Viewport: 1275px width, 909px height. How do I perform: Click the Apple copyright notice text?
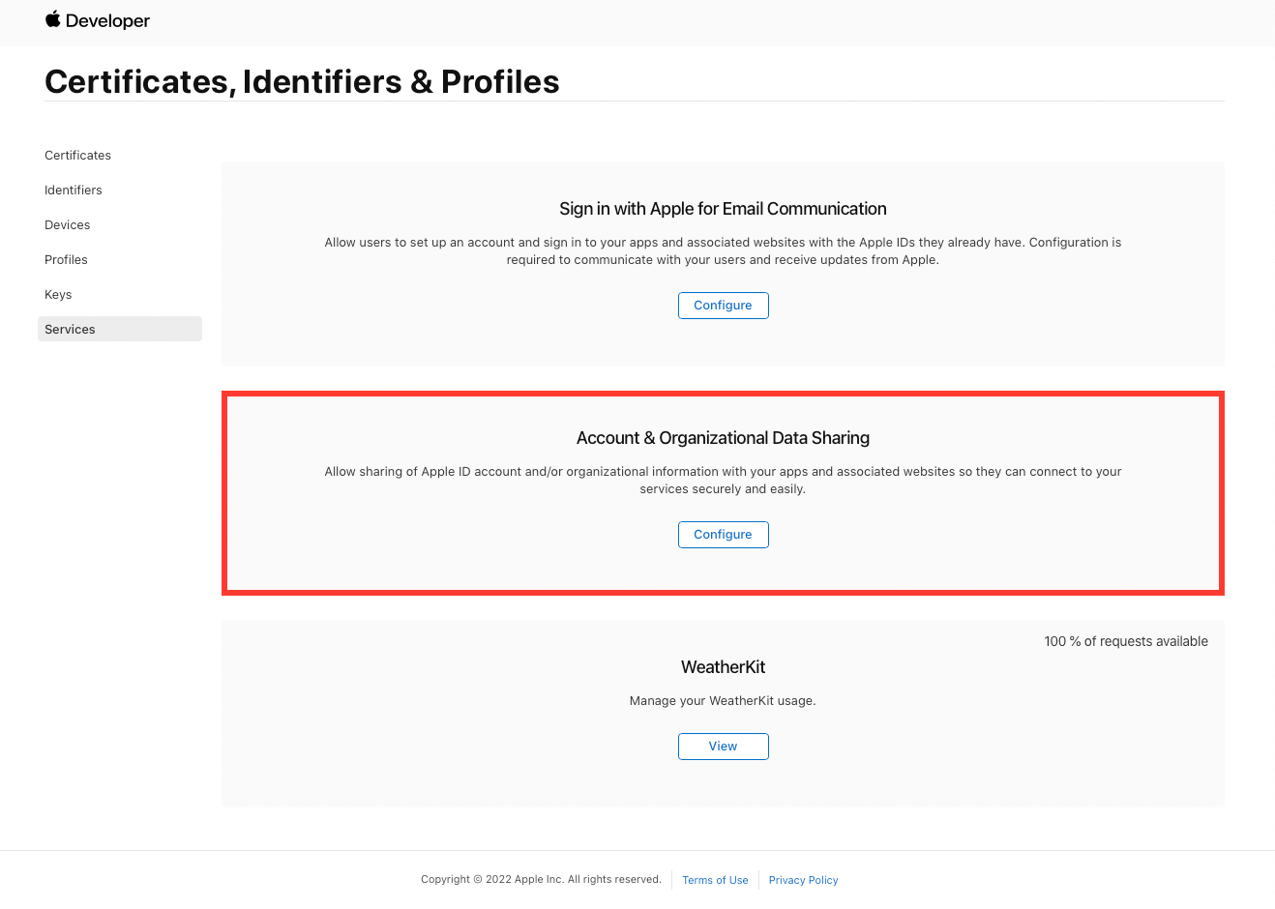click(x=541, y=879)
